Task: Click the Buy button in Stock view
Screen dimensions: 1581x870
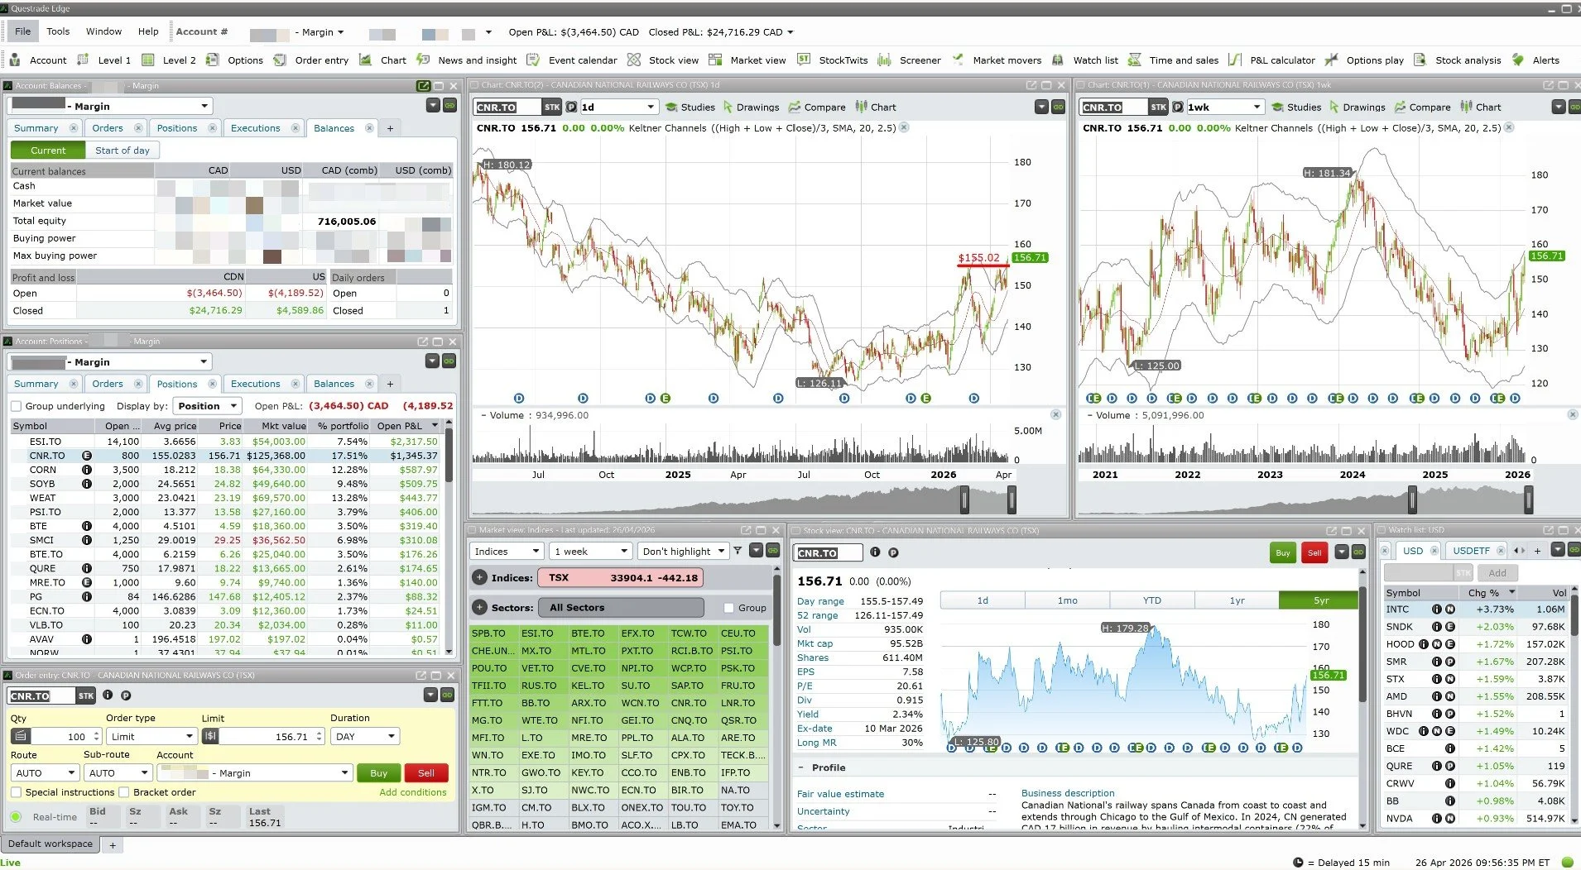Action: coord(1282,552)
